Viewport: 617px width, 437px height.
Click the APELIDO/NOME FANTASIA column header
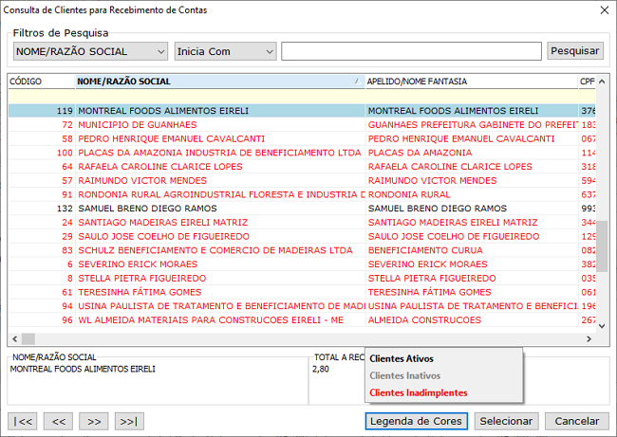pyautogui.click(x=470, y=82)
